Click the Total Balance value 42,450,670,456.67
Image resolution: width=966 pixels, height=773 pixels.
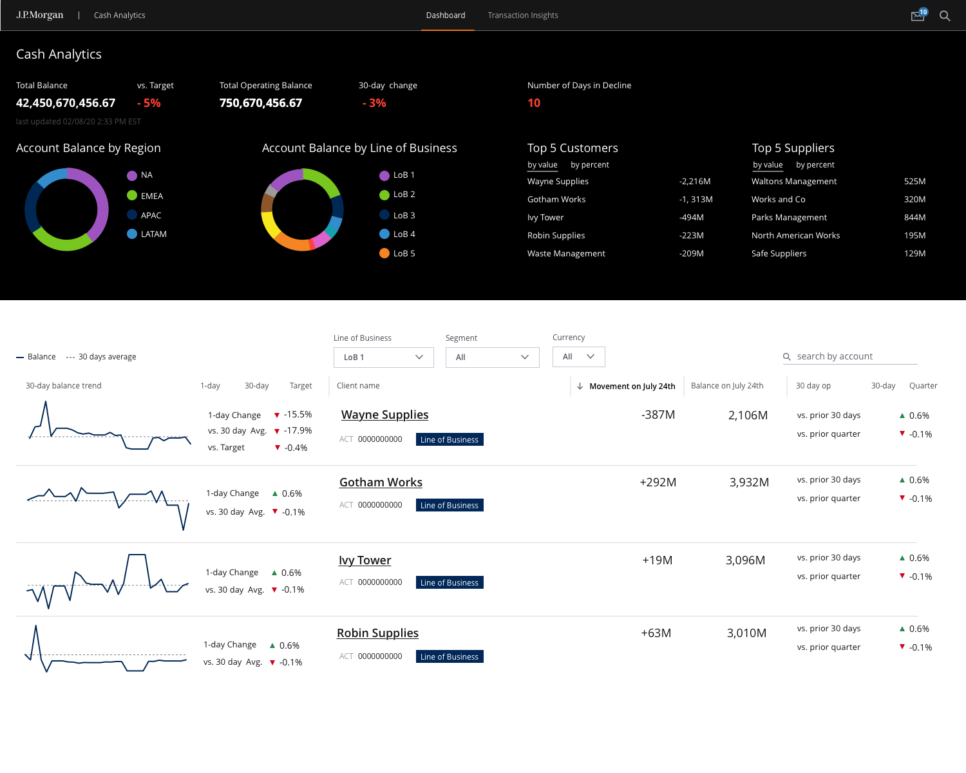66,103
